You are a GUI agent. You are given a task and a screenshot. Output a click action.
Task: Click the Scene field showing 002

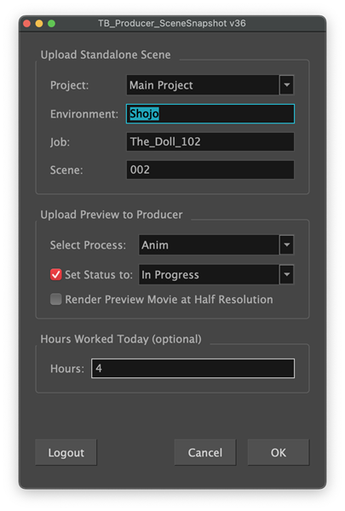point(210,169)
